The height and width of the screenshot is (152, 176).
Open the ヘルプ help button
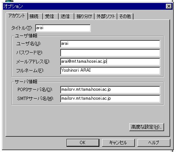(154, 143)
